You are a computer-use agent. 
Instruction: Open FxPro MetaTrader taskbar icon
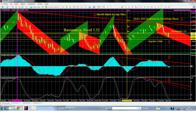coord(26,108)
